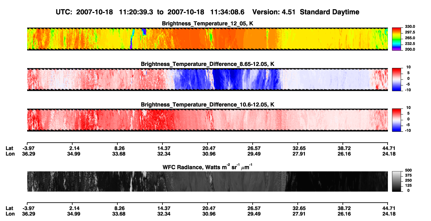Click the grayscale colorbar beside WFC Radiance
431x221 pixels.
(x=397, y=181)
